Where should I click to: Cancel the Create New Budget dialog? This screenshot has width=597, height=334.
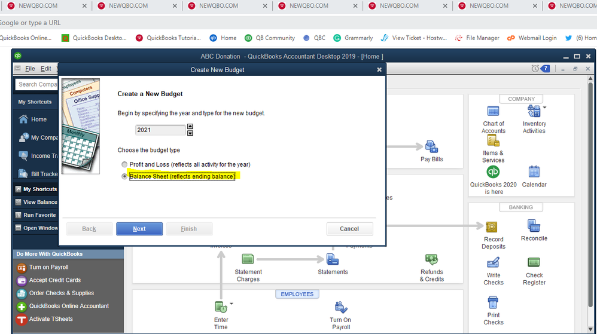[349, 229]
